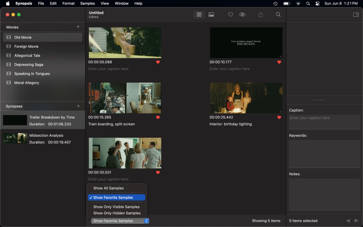Click the Keywords field in inspector

[x=324, y=153]
